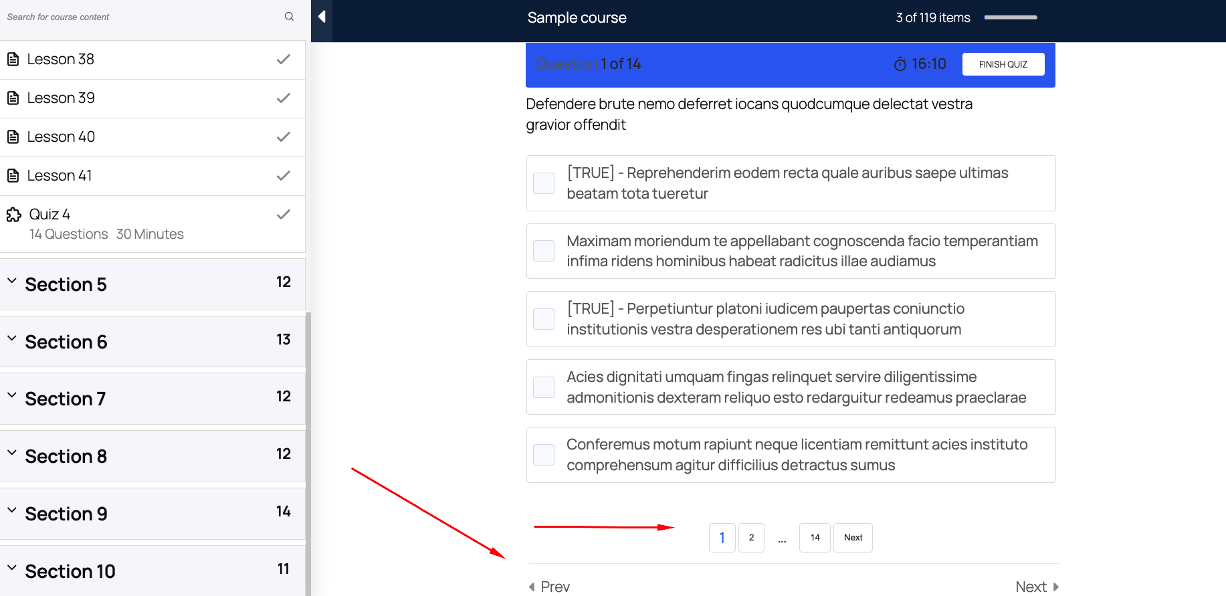The width and height of the screenshot is (1226, 596).
Task: Click the Lesson 39 completion checkmark
Action: point(284,98)
